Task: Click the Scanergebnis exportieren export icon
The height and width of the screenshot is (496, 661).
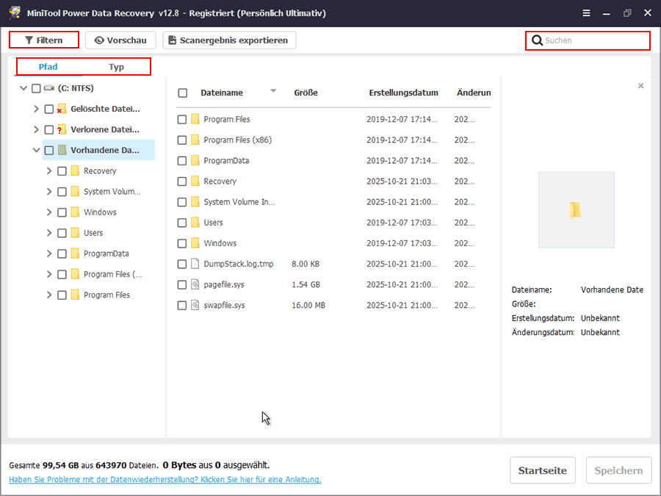Action: [170, 40]
